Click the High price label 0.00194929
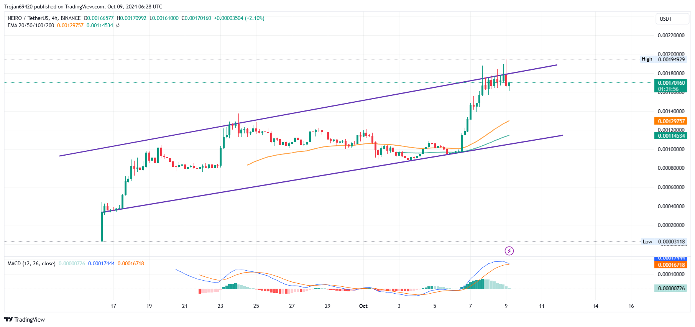This screenshot has height=327, width=695. coord(671,59)
